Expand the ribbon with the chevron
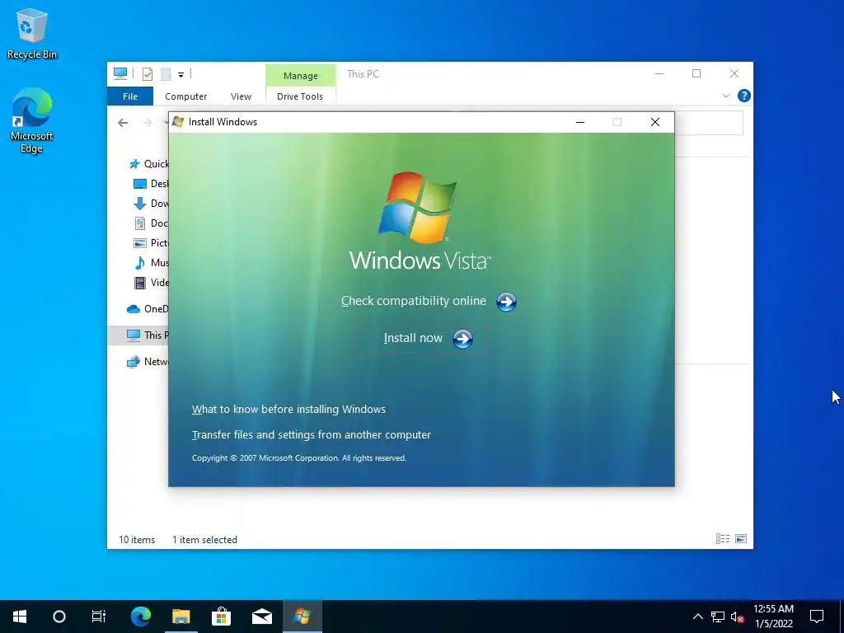Image resolution: width=844 pixels, height=633 pixels. coord(726,96)
